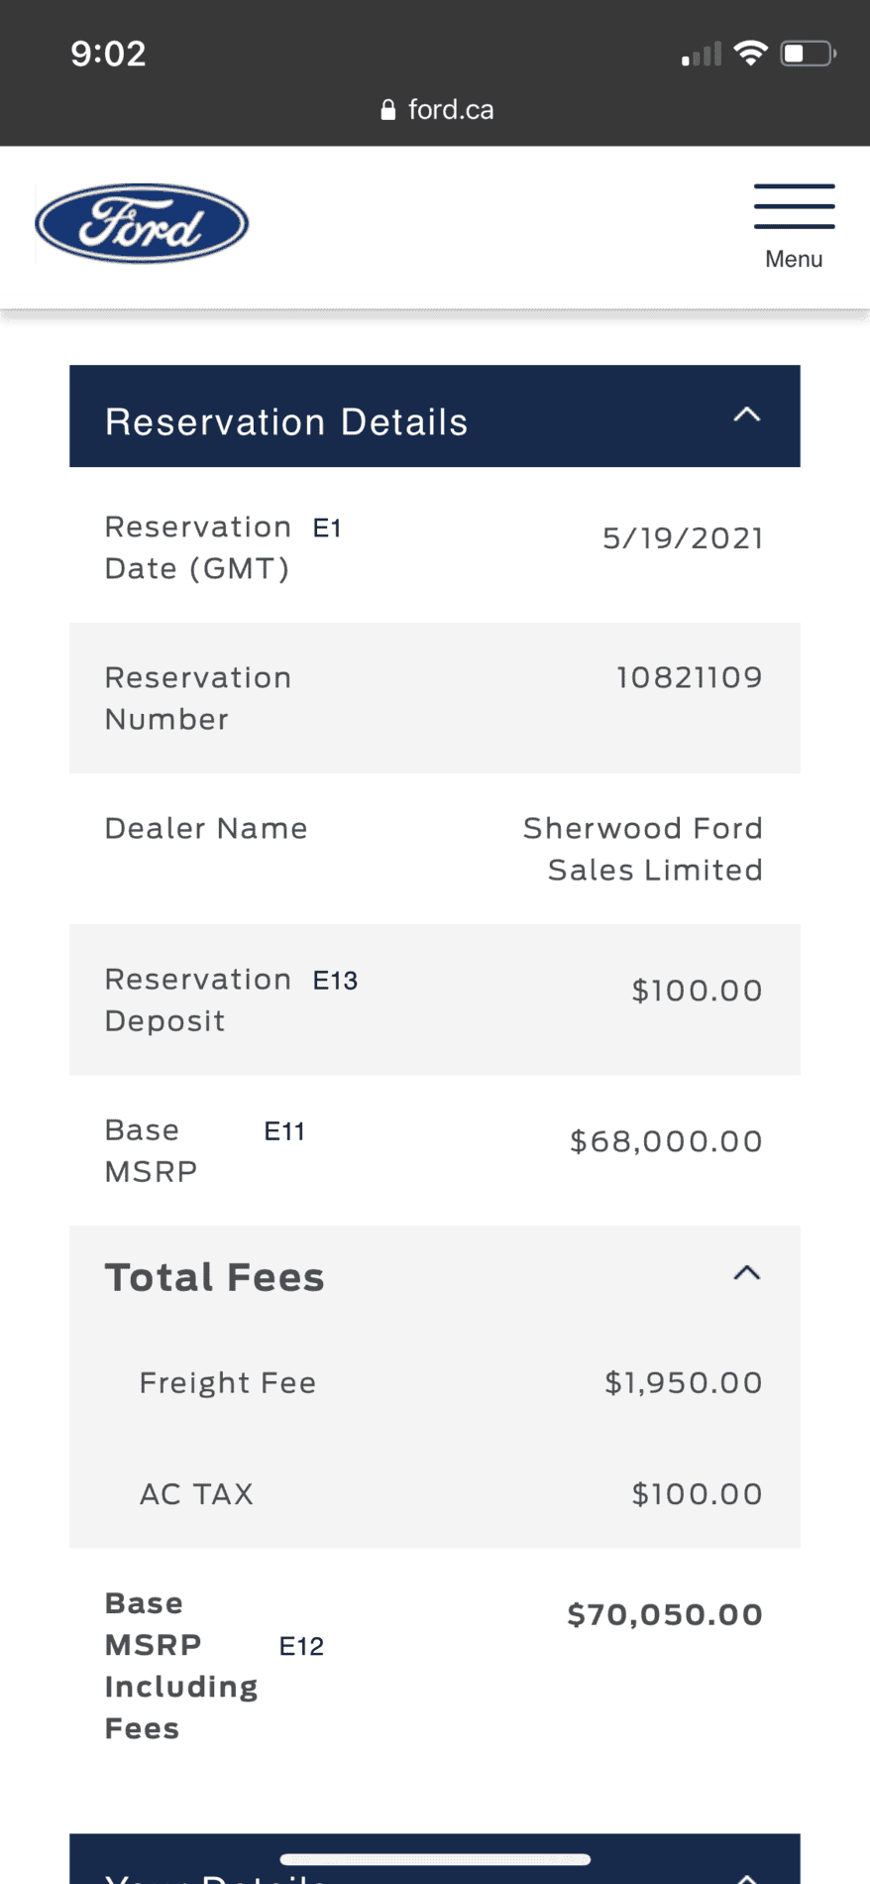Tap the cellular signal bars
870x1884 pixels.
click(x=702, y=56)
